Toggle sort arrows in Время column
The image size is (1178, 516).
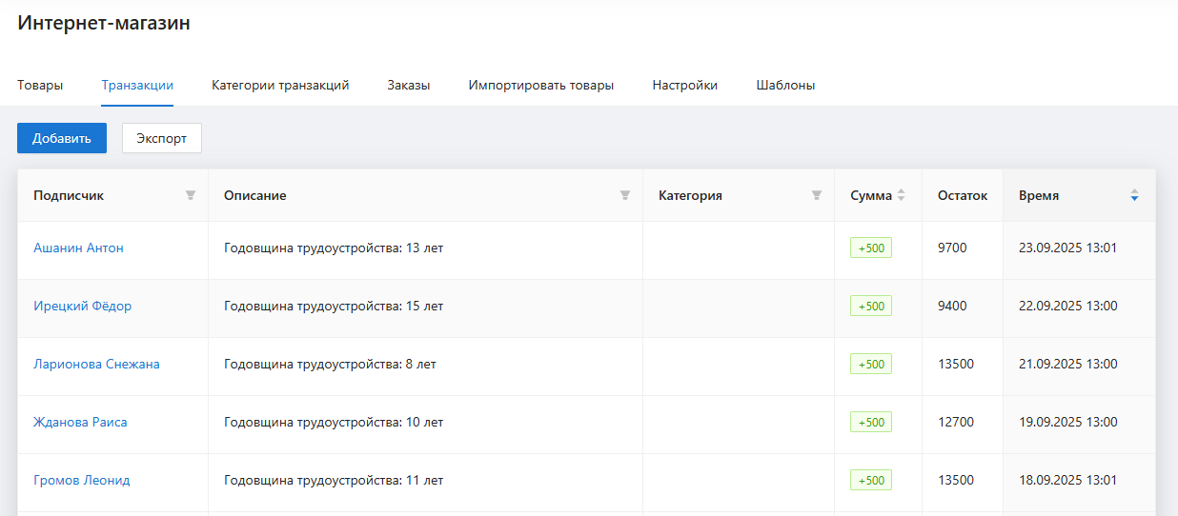[1134, 196]
